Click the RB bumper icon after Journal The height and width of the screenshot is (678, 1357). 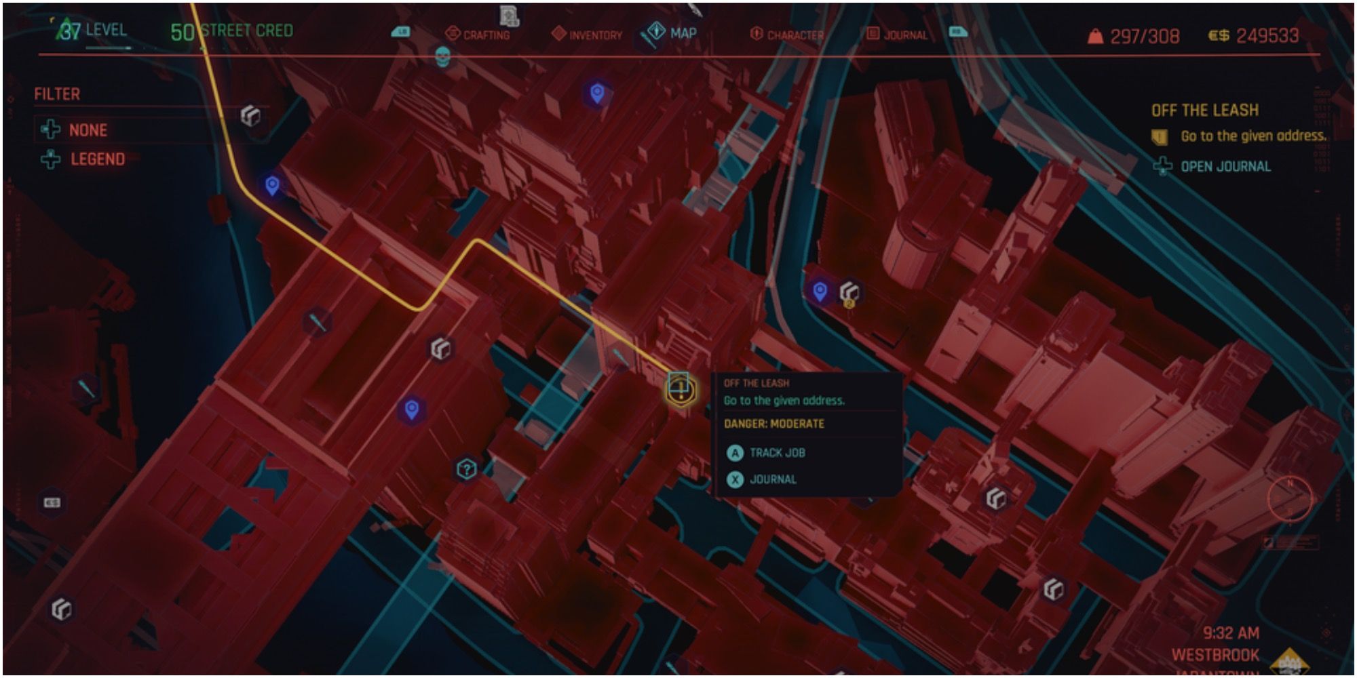click(957, 32)
